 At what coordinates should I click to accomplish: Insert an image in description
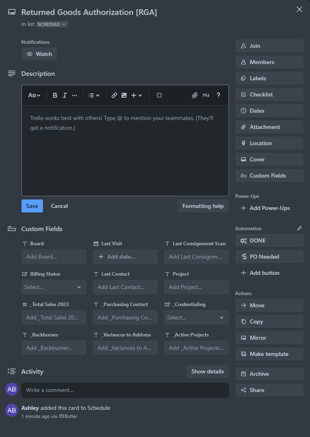[x=124, y=95]
